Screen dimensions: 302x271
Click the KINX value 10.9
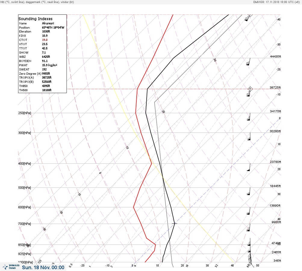[x=45, y=36]
